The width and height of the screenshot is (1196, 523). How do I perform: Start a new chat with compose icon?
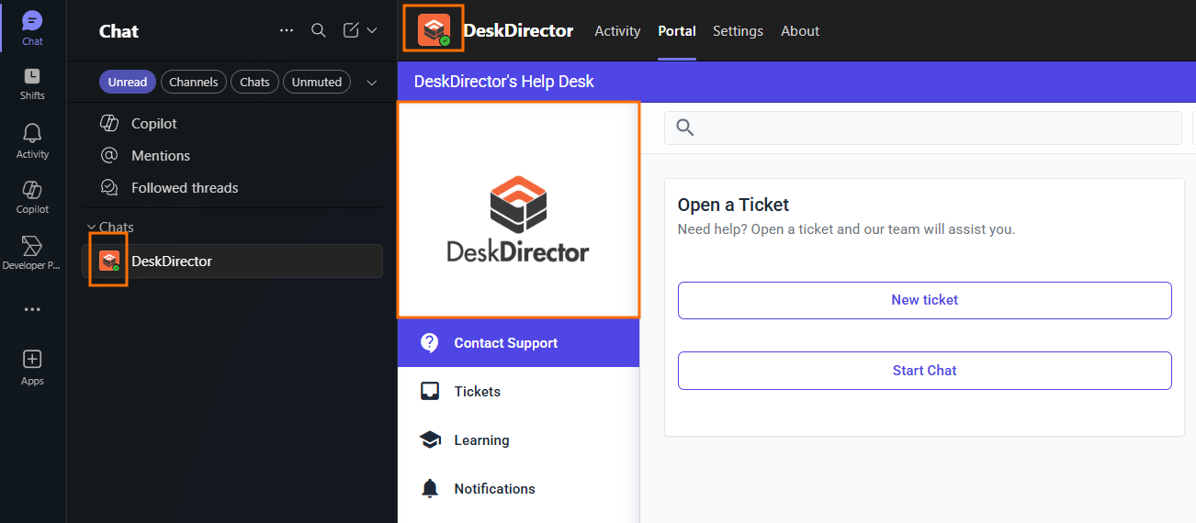[351, 30]
